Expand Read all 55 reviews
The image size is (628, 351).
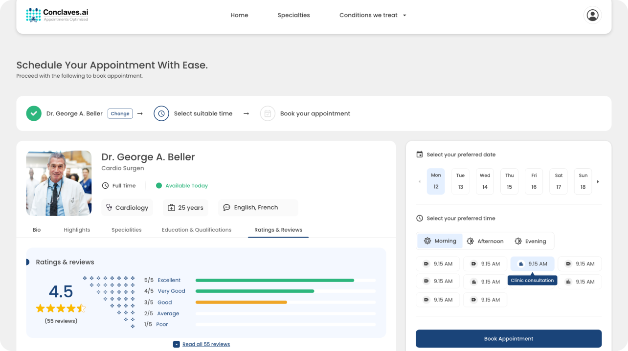205,344
